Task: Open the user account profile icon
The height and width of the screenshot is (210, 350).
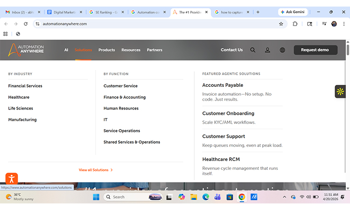Action: (x=267, y=50)
